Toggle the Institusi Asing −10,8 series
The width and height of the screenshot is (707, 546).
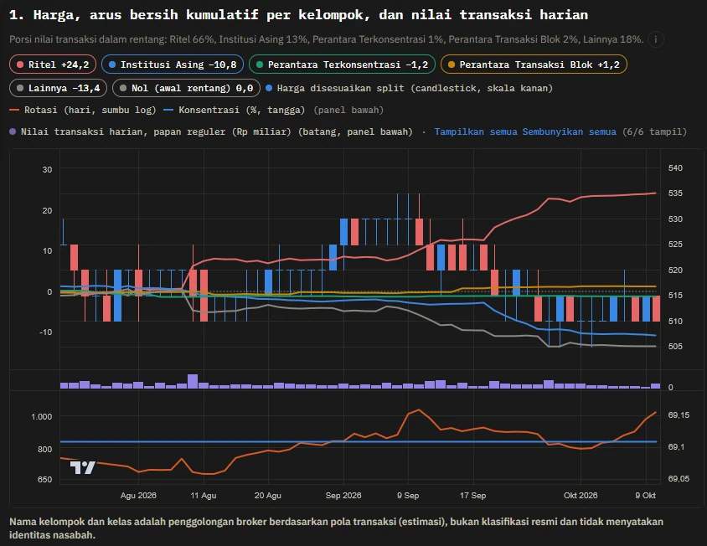pyautogui.click(x=173, y=64)
